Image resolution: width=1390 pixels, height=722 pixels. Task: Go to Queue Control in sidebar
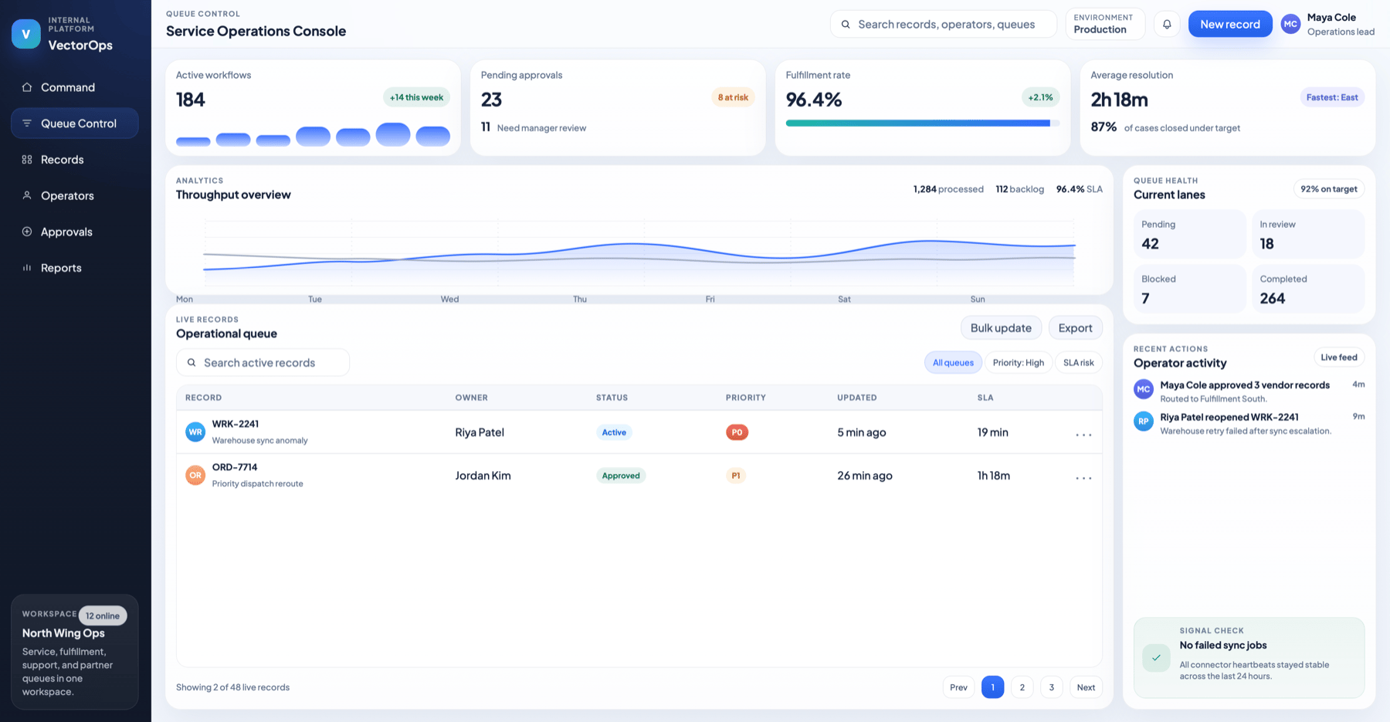click(75, 124)
